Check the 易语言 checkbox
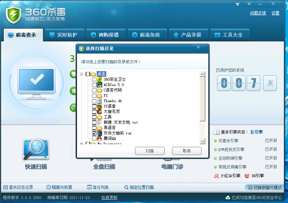Screen dimensions: 288x203 [94, 128]
